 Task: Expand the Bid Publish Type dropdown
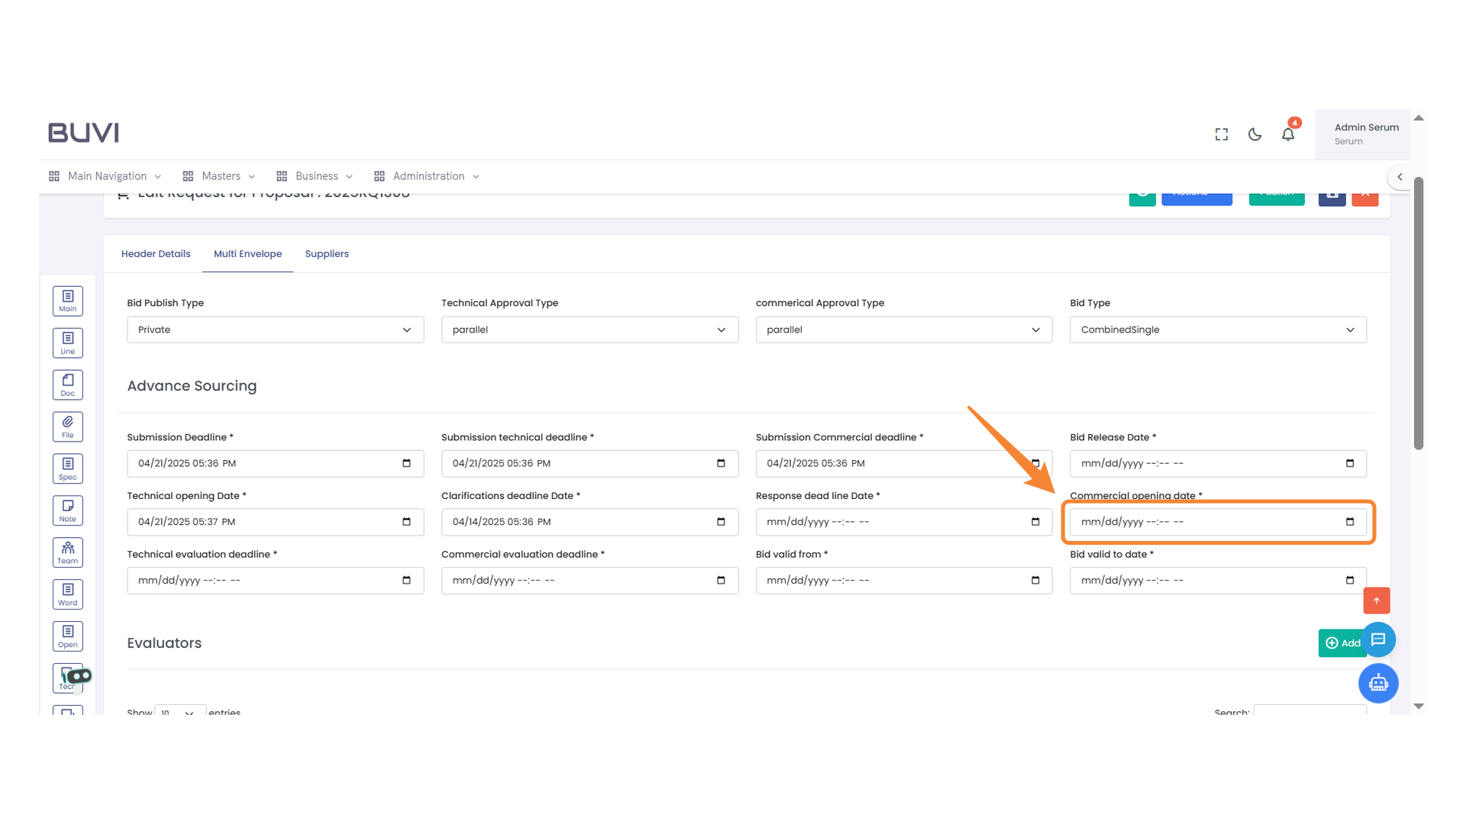275,330
